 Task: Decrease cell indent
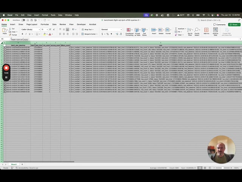73,34
